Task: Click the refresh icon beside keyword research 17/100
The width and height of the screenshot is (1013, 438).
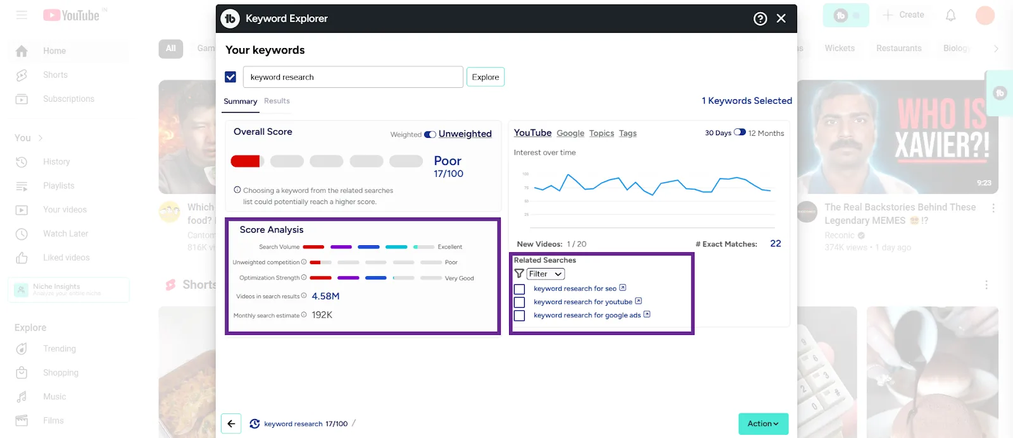Action: (255, 423)
